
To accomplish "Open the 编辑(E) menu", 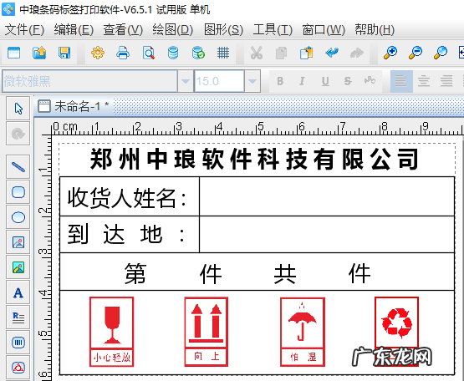I will [74, 30].
